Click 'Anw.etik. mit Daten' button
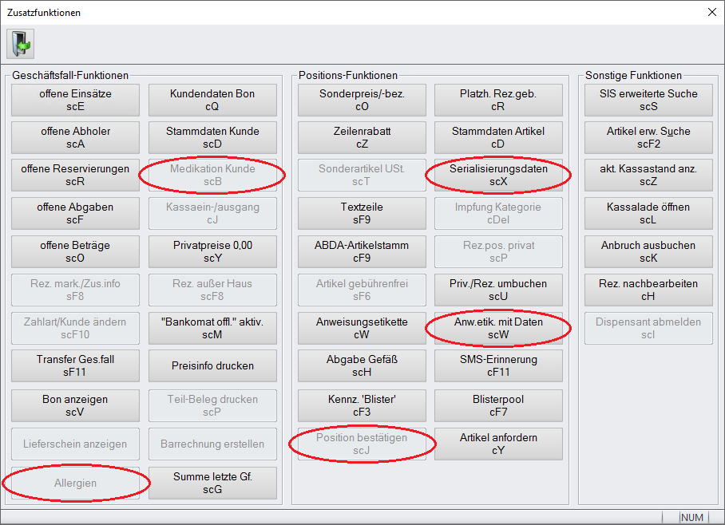725x525 pixels. coord(498,328)
